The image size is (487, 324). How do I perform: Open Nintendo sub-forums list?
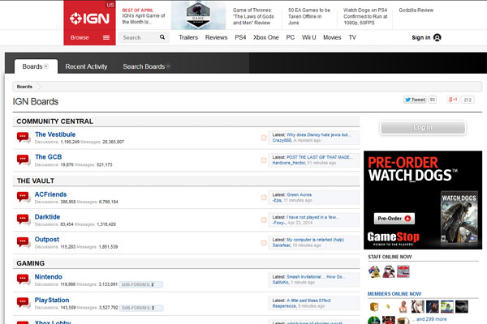(x=141, y=284)
